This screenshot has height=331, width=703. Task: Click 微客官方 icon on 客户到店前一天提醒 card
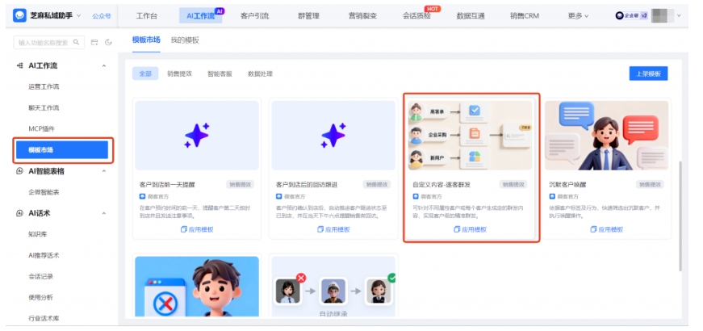coord(142,196)
